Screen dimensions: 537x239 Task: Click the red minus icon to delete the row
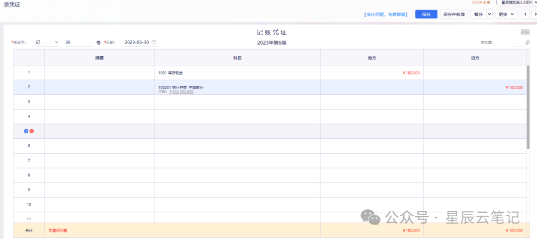31,131
